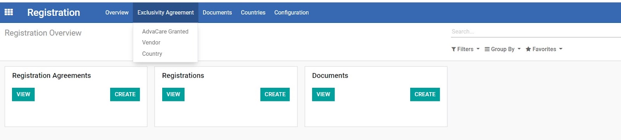Image resolution: width=621 pixels, height=140 pixels.
Task: Click the Registration Overview breadcrumb
Action: [43, 33]
